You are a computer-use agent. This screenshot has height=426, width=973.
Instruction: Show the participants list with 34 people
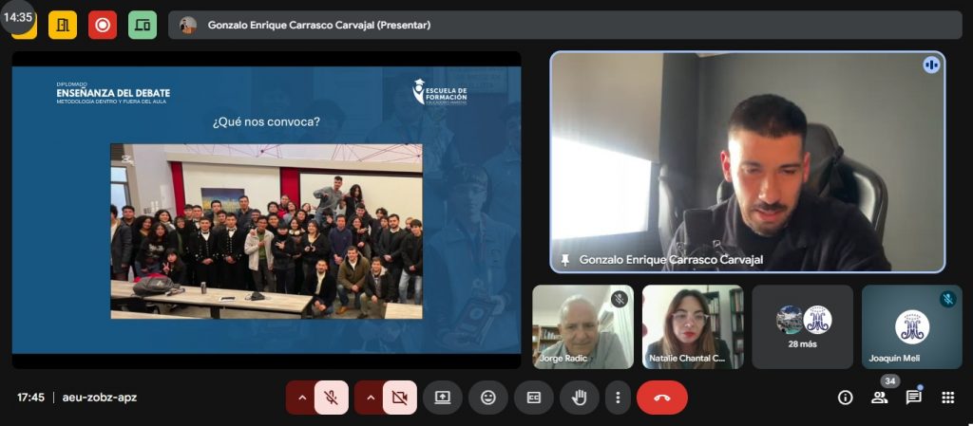tap(879, 398)
